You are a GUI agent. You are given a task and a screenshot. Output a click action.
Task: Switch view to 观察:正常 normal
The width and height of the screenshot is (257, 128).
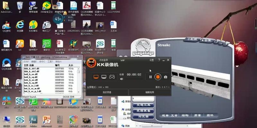170,115
